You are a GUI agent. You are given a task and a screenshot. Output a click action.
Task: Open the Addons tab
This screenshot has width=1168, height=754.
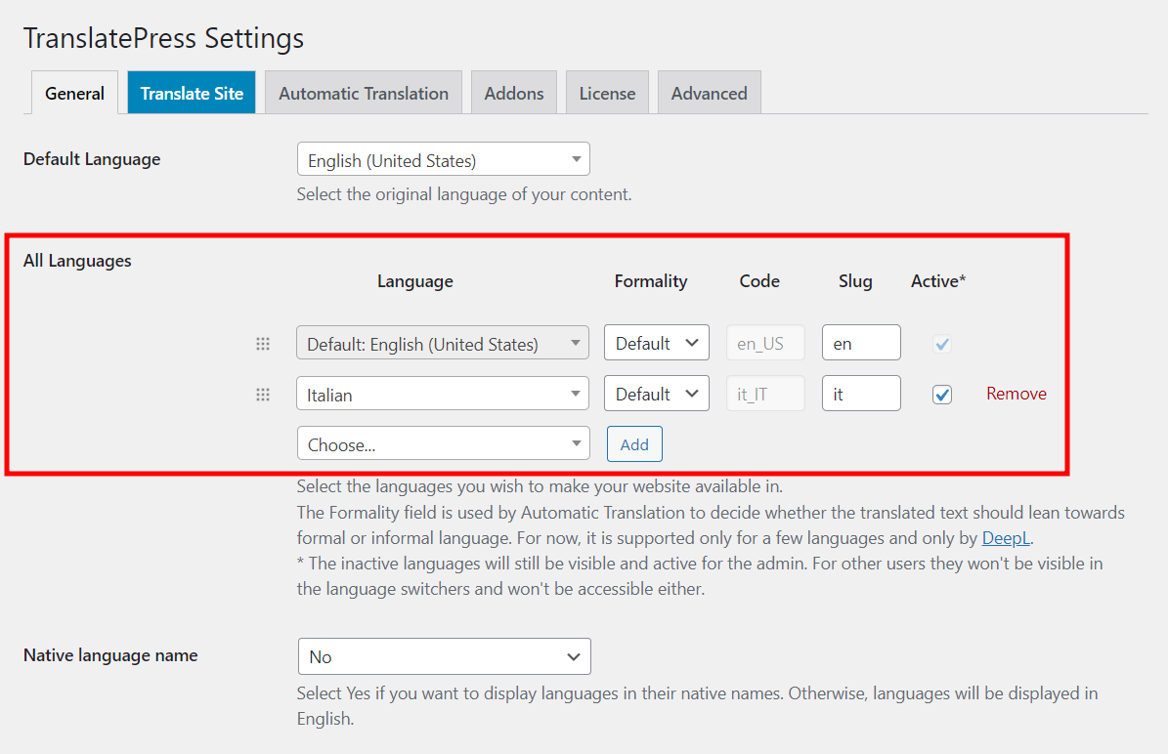(514, 93)
